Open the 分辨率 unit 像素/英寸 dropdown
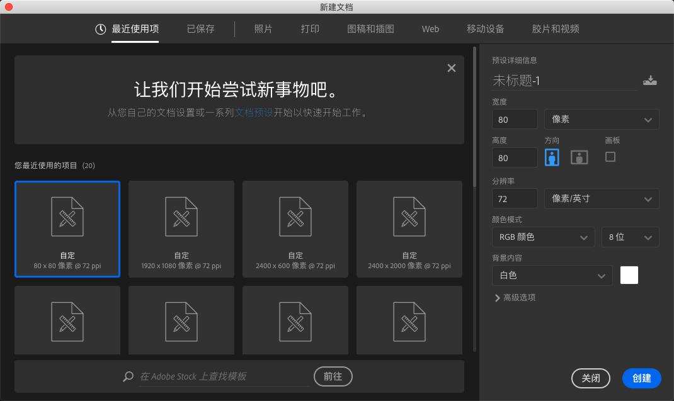 pyautogui.click(x=601, y=198)
